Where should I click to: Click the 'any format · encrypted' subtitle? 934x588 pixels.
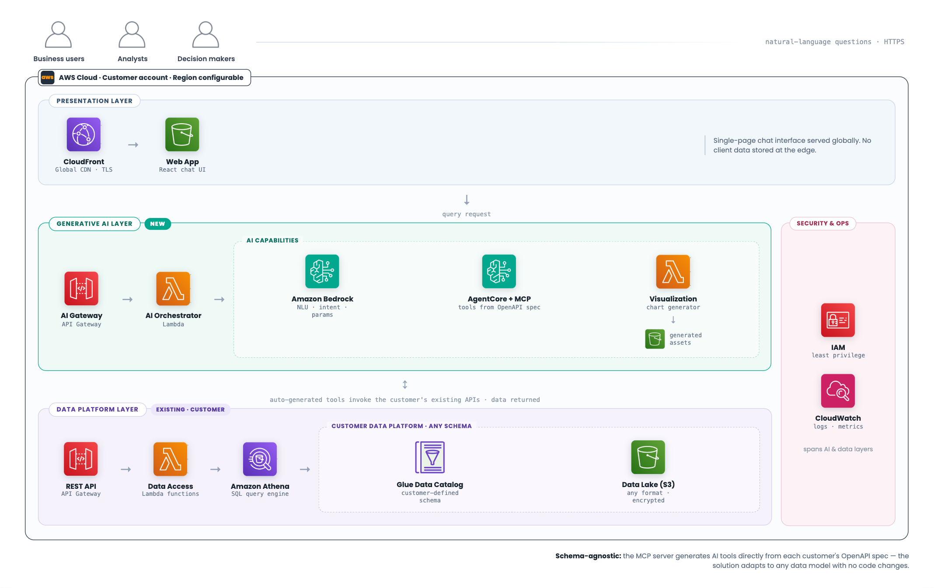[x=648, y=497]
